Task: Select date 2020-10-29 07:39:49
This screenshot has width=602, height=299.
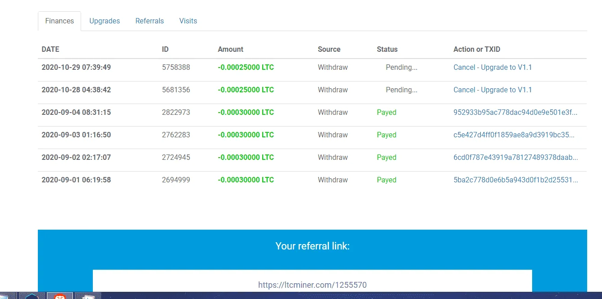Action: click(x=76, y=68)
